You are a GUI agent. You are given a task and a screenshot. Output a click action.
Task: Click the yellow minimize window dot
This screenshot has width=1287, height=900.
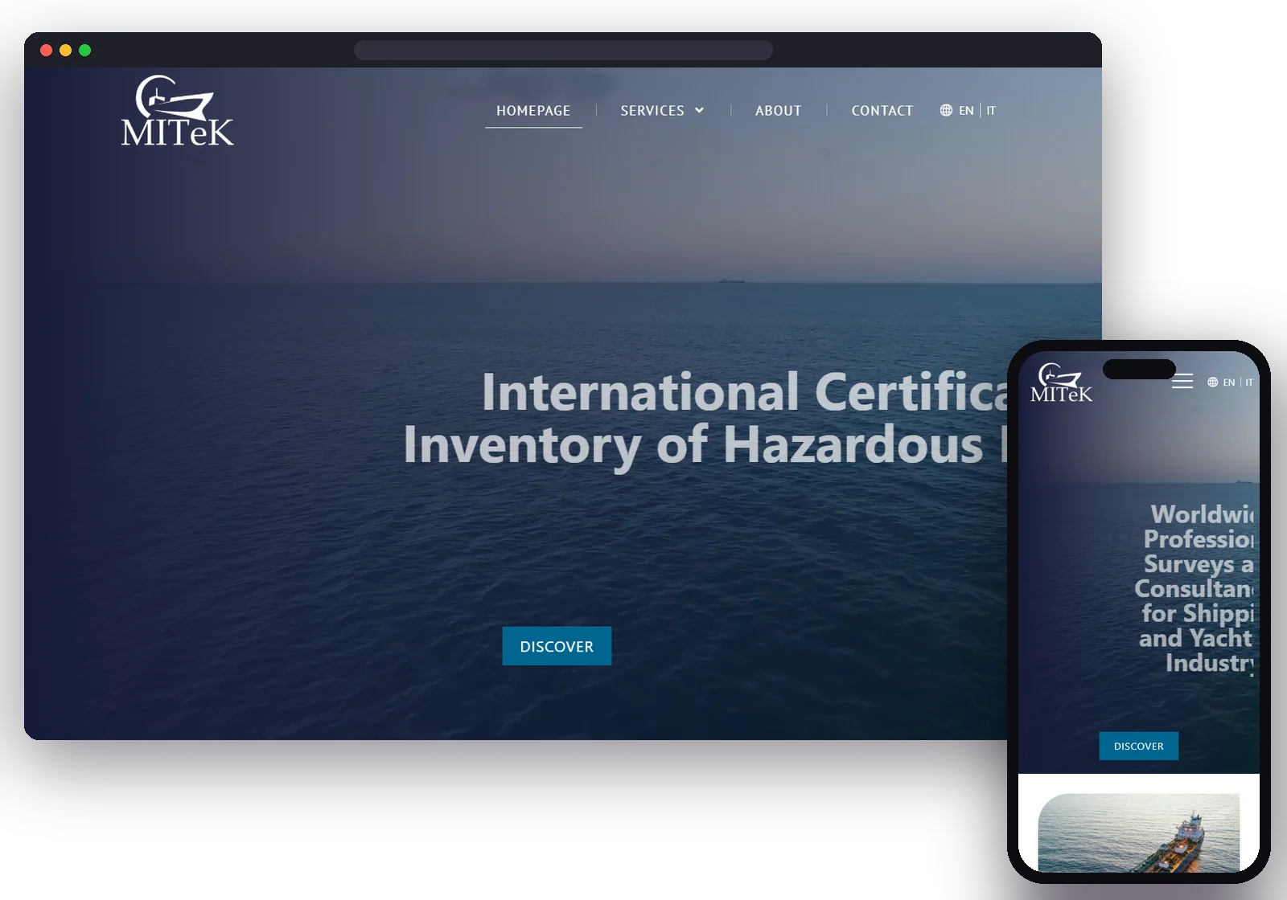click(x=66, y=51)
